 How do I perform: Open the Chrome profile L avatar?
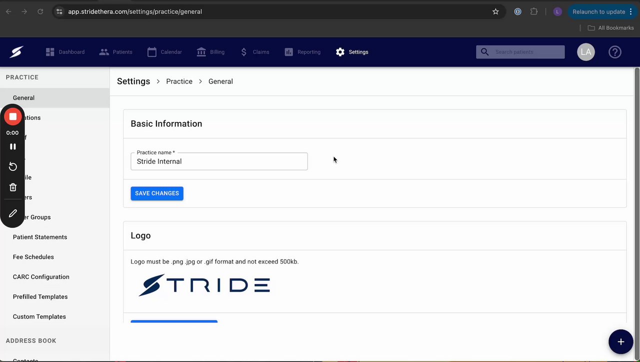pyautogui.click(x=557, y=11)
